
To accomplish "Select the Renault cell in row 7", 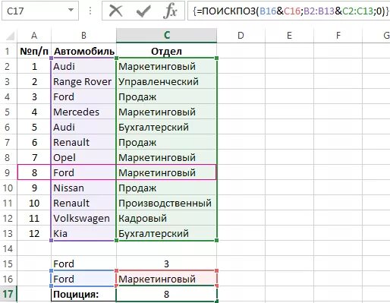I will (x=83, y=142).
